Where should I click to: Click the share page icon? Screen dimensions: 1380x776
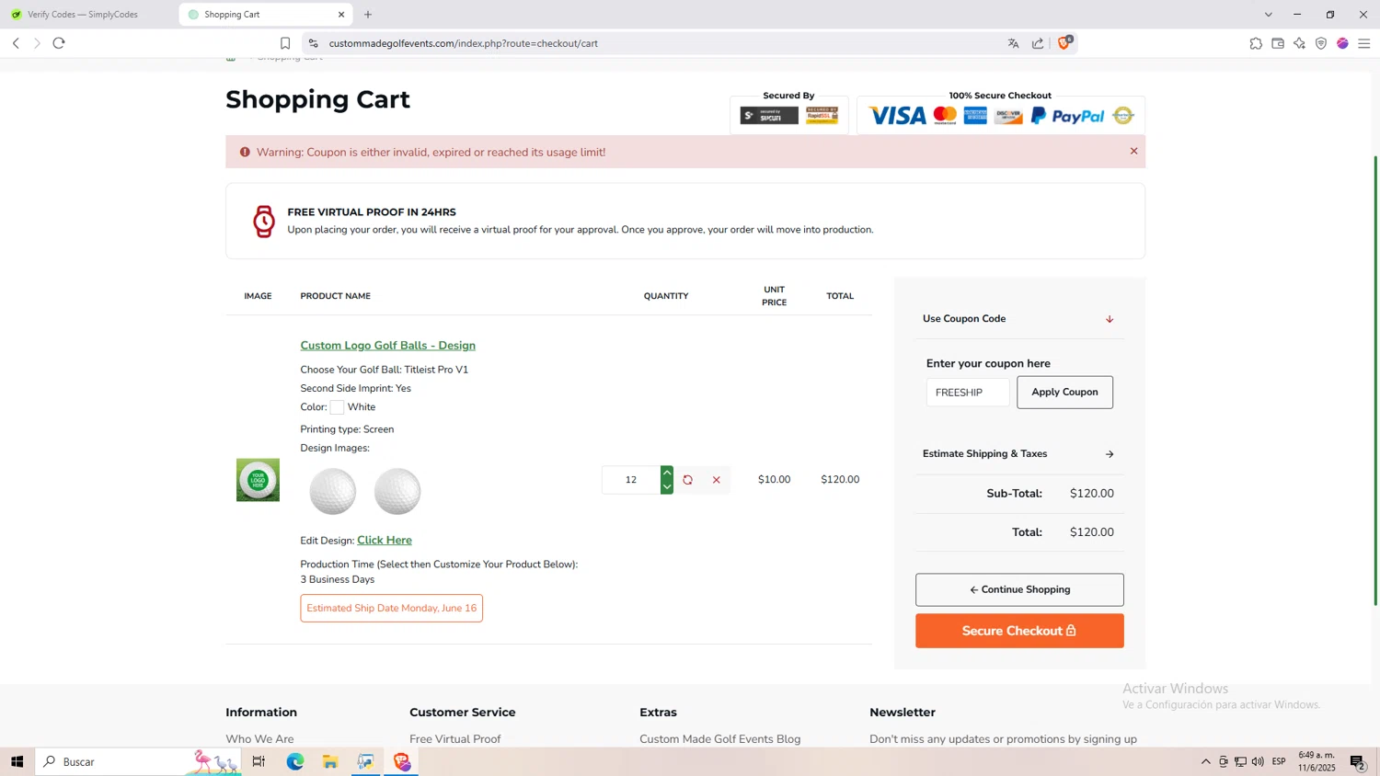[x=1038, y=43]
